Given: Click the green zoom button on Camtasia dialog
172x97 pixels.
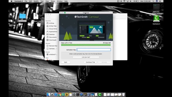Looking at the screenshot, I should tap(65, 13).
